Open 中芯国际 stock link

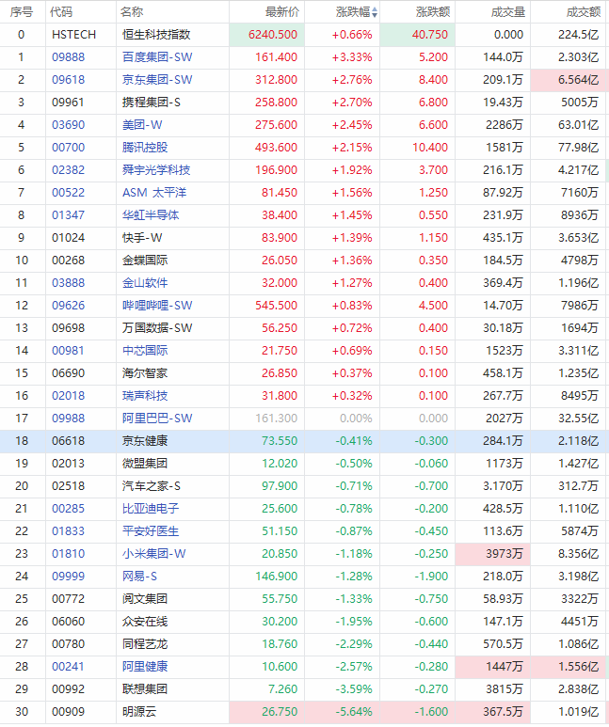[145, 351]
